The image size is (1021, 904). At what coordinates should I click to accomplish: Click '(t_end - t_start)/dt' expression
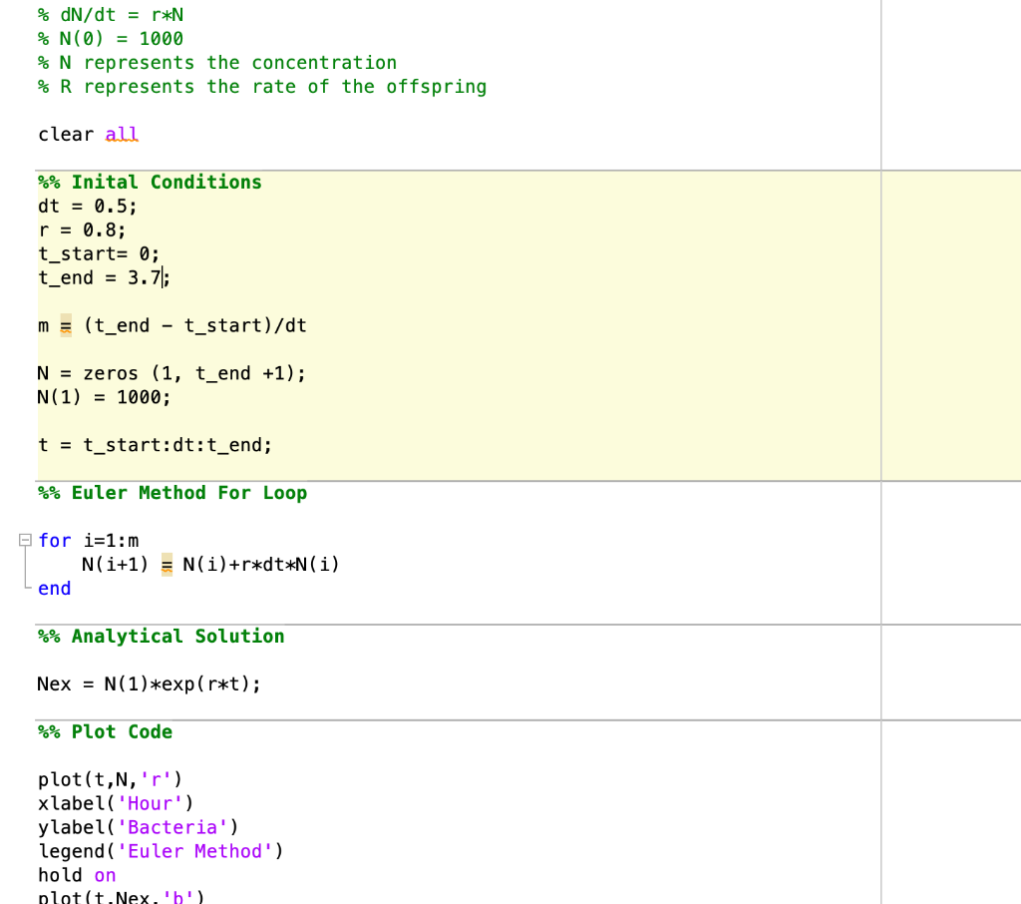click(194, 325)
